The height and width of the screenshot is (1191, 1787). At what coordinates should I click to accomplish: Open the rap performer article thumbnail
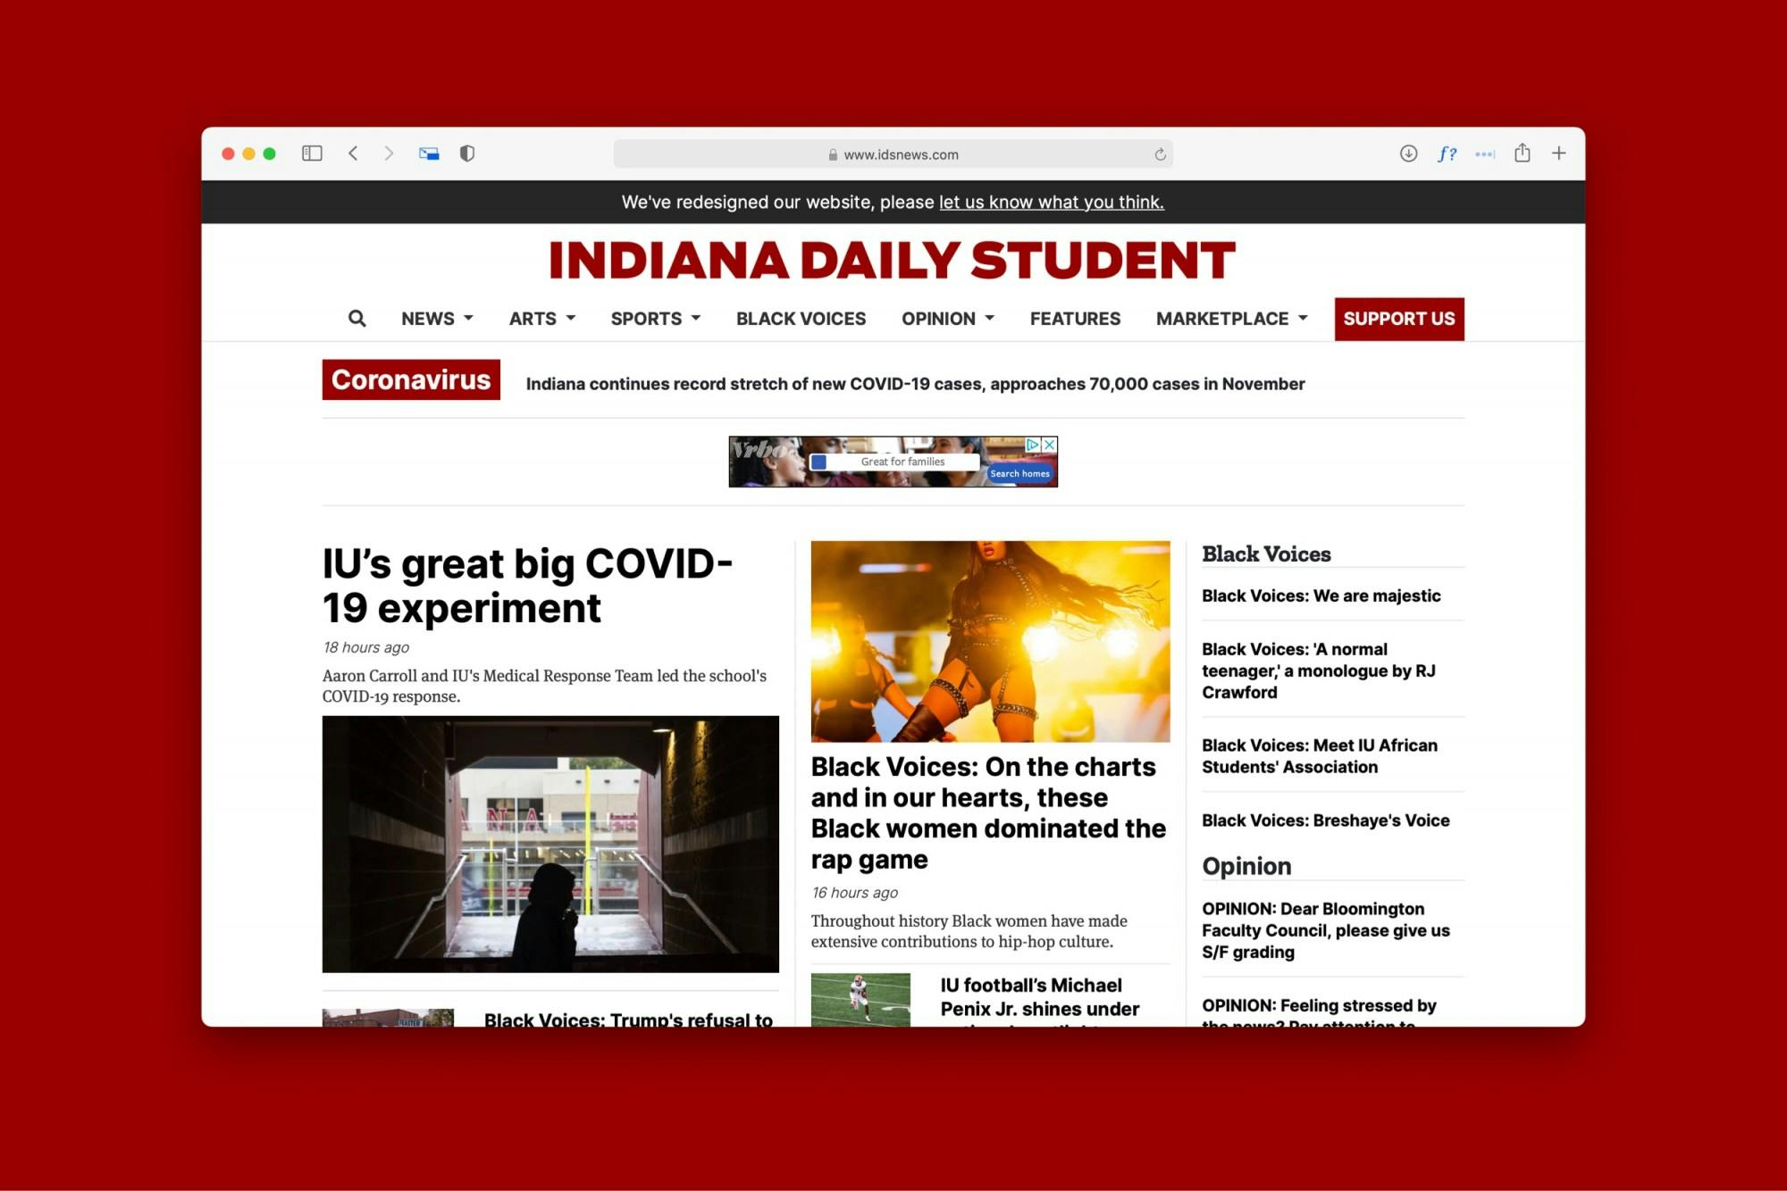pos(990,641)
